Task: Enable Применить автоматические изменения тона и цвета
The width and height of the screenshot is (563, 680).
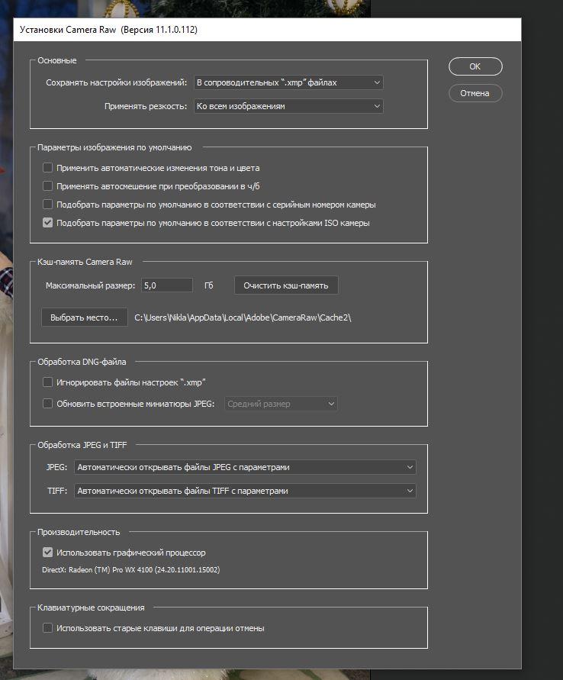Action: (47, 167)
